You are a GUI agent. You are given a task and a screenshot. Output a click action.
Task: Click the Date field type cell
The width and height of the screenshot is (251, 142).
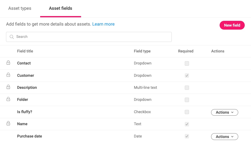(138, 136)
